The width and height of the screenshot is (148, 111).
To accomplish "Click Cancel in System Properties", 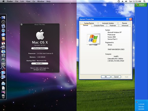I will pos(116,77).
